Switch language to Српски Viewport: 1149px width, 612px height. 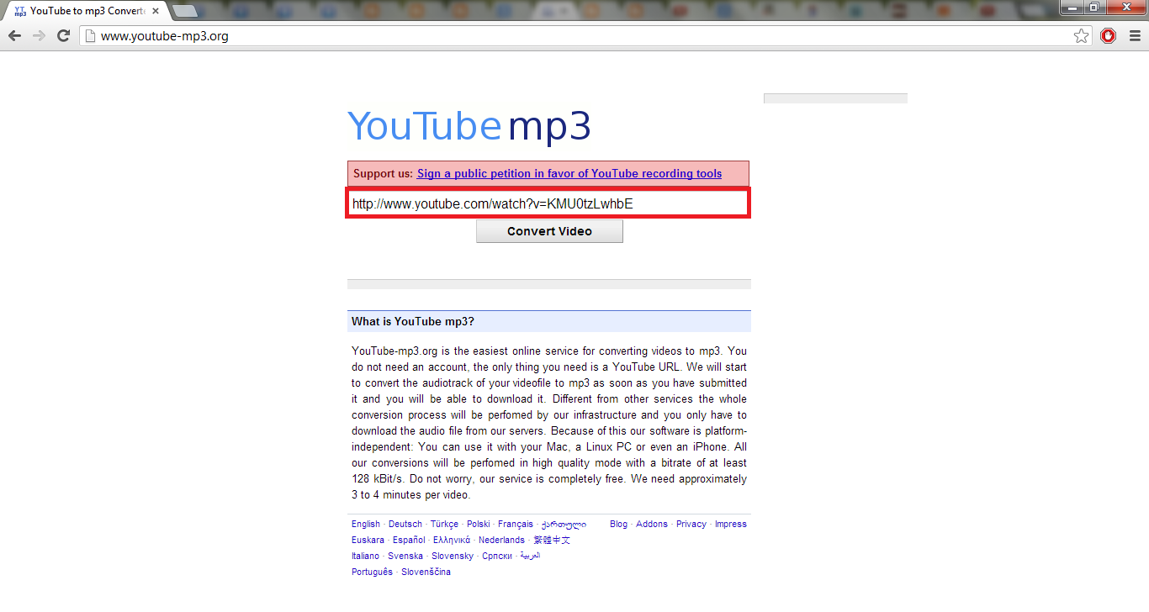click(x=497, y=557)
